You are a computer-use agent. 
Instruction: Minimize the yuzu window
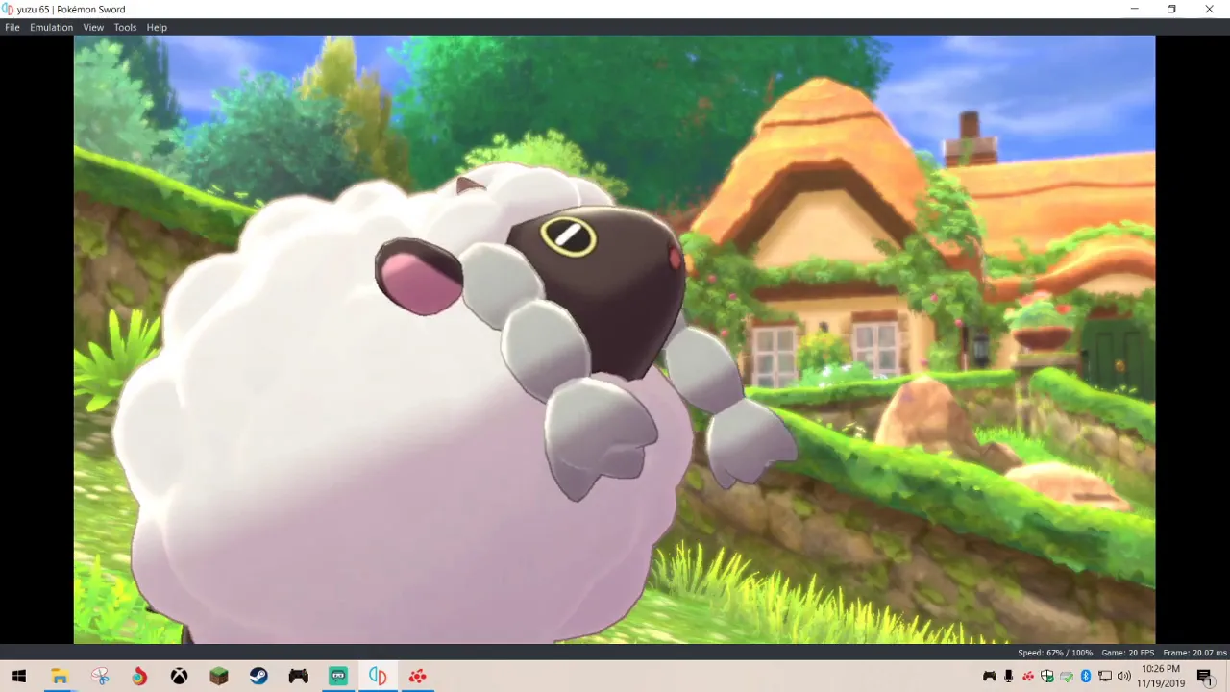click(1134, 9)
